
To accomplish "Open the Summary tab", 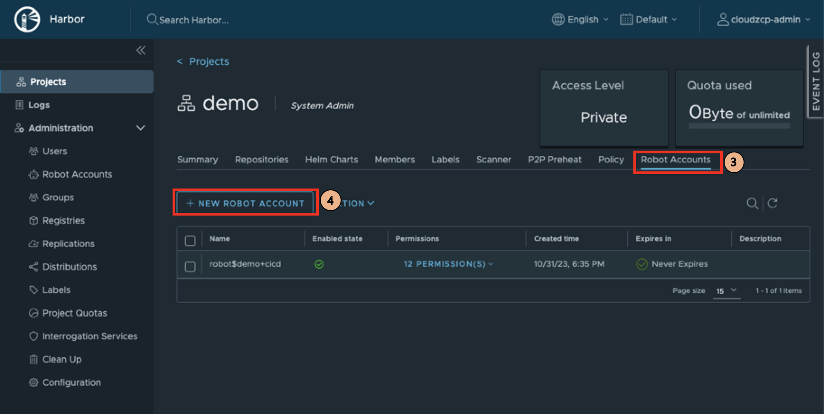I will pyautogui.click(x=197, y=160).
